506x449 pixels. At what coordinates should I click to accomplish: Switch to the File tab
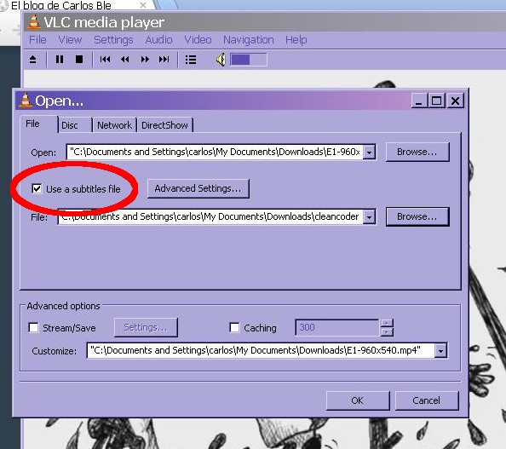pyautogui.click(x=38, y=124)
